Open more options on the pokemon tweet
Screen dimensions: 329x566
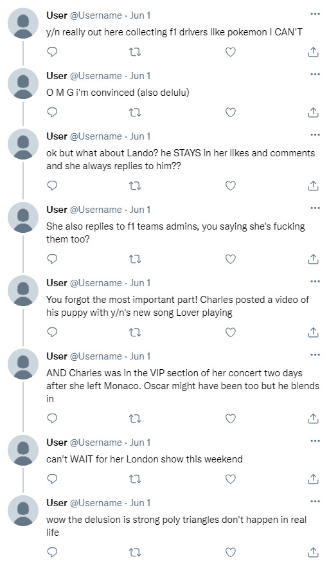(315, 14)
